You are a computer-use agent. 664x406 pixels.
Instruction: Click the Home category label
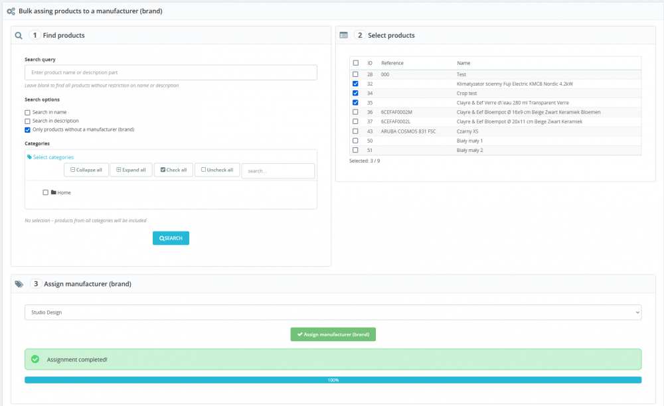tap(64, 192)
